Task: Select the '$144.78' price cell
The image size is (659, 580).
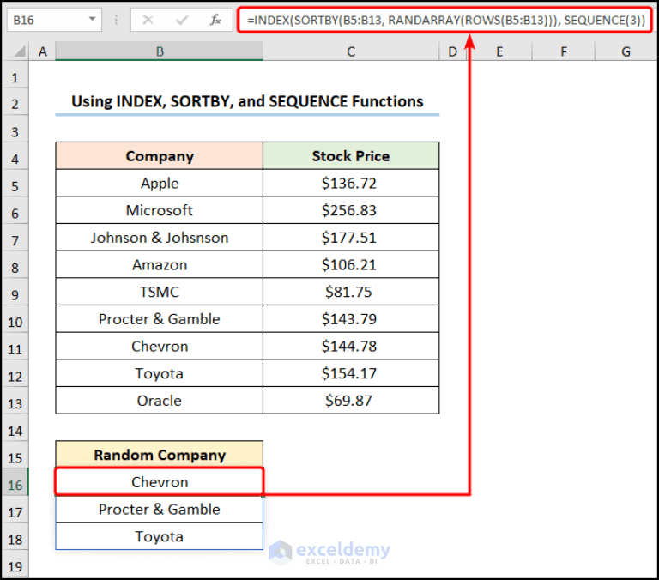Action: (x=351, y=347)
